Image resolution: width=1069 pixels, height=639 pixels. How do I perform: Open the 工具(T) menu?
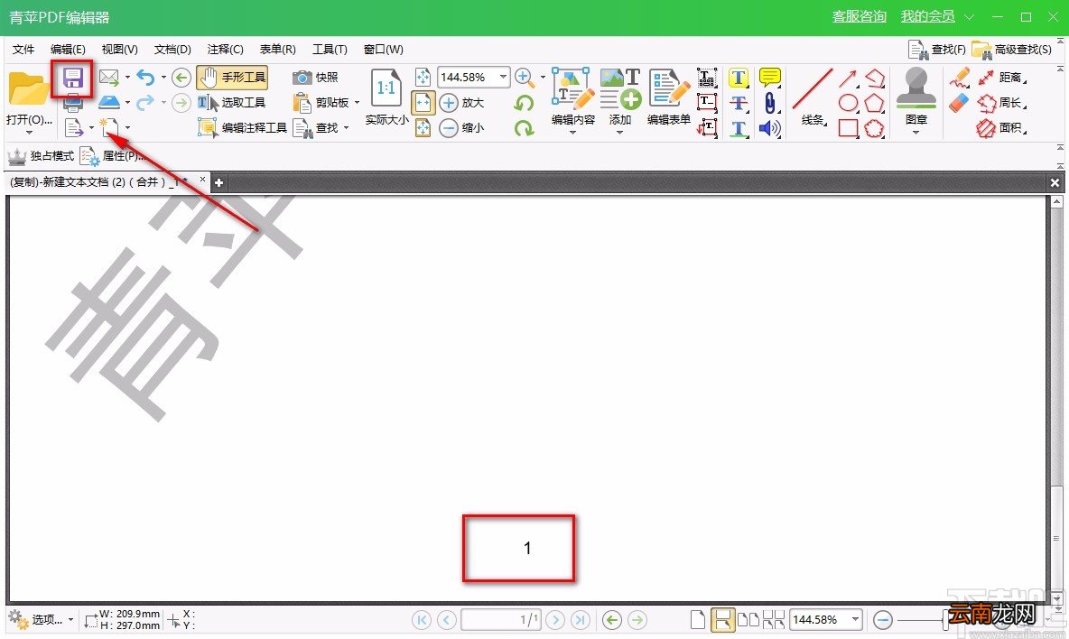[330, 49]
